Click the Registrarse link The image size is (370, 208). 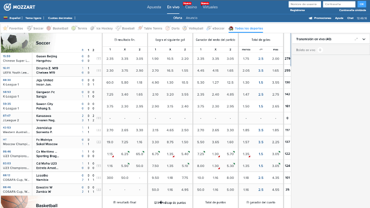point(297,10)
